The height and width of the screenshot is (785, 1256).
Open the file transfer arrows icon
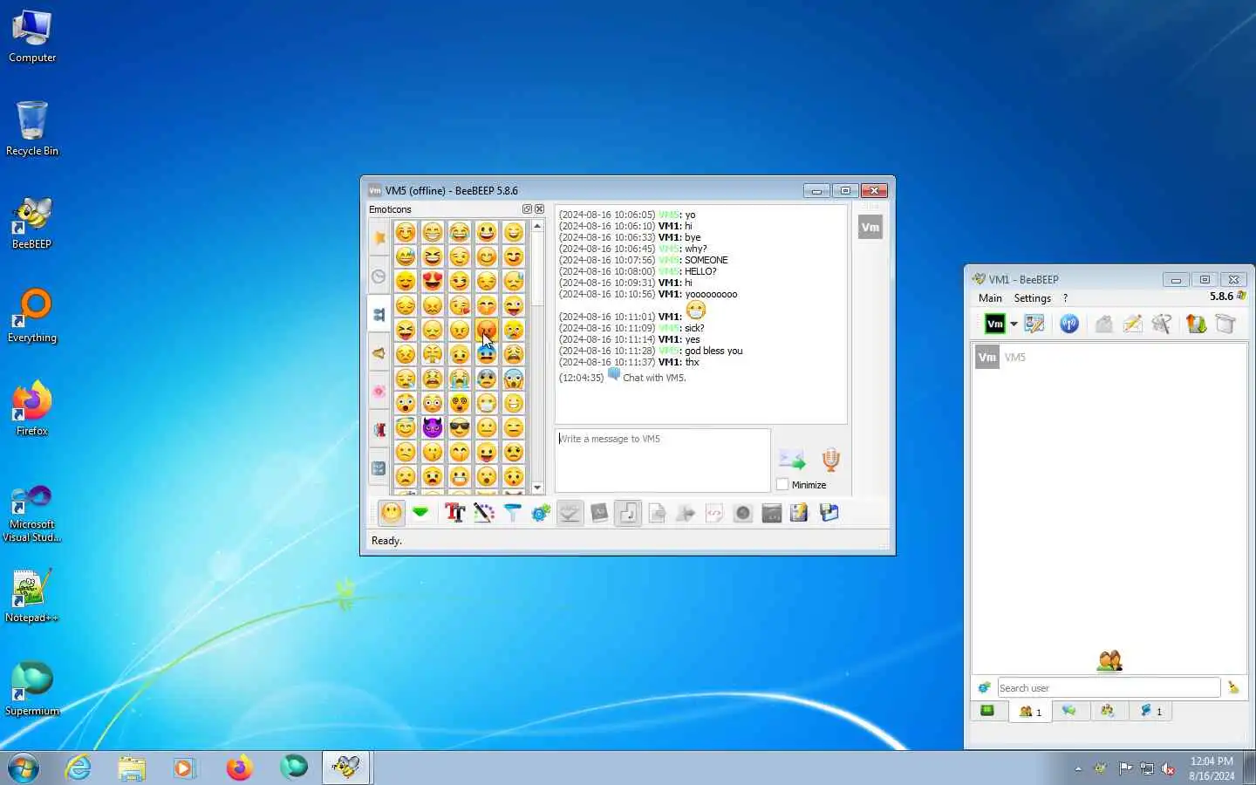coord(1196,324)
